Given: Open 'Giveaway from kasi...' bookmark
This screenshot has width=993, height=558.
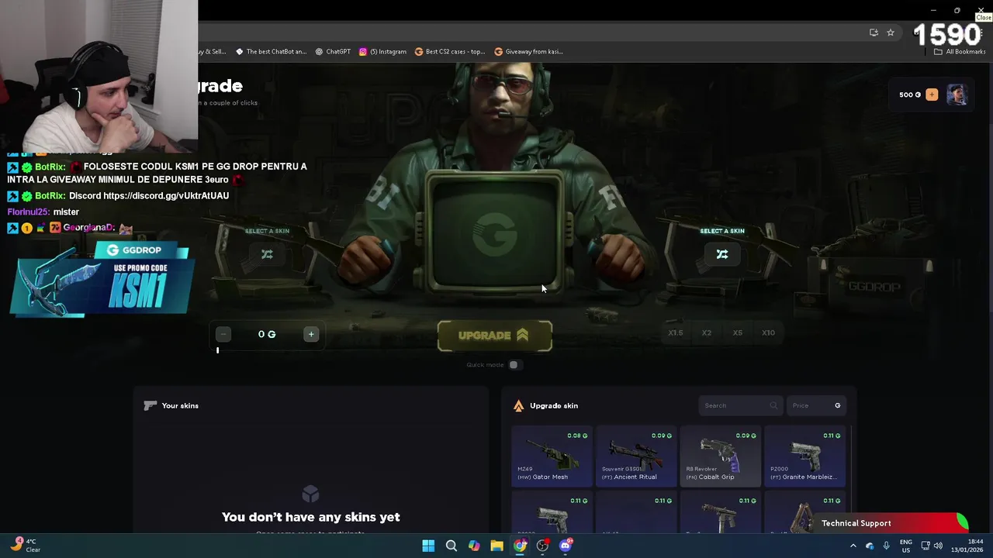Looking at the screenshot, I should [528, 52].
